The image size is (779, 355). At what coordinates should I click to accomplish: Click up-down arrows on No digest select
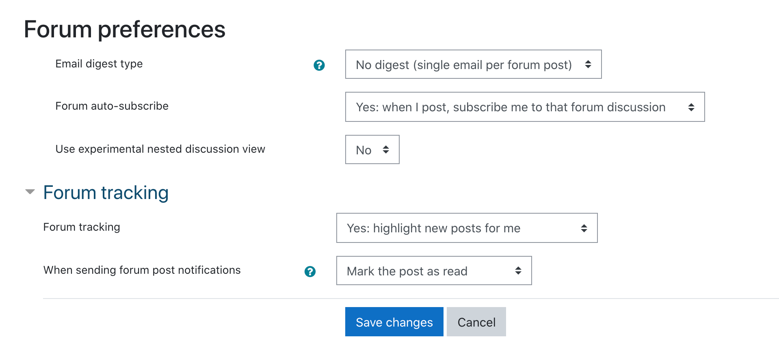[x=588, y=64]
